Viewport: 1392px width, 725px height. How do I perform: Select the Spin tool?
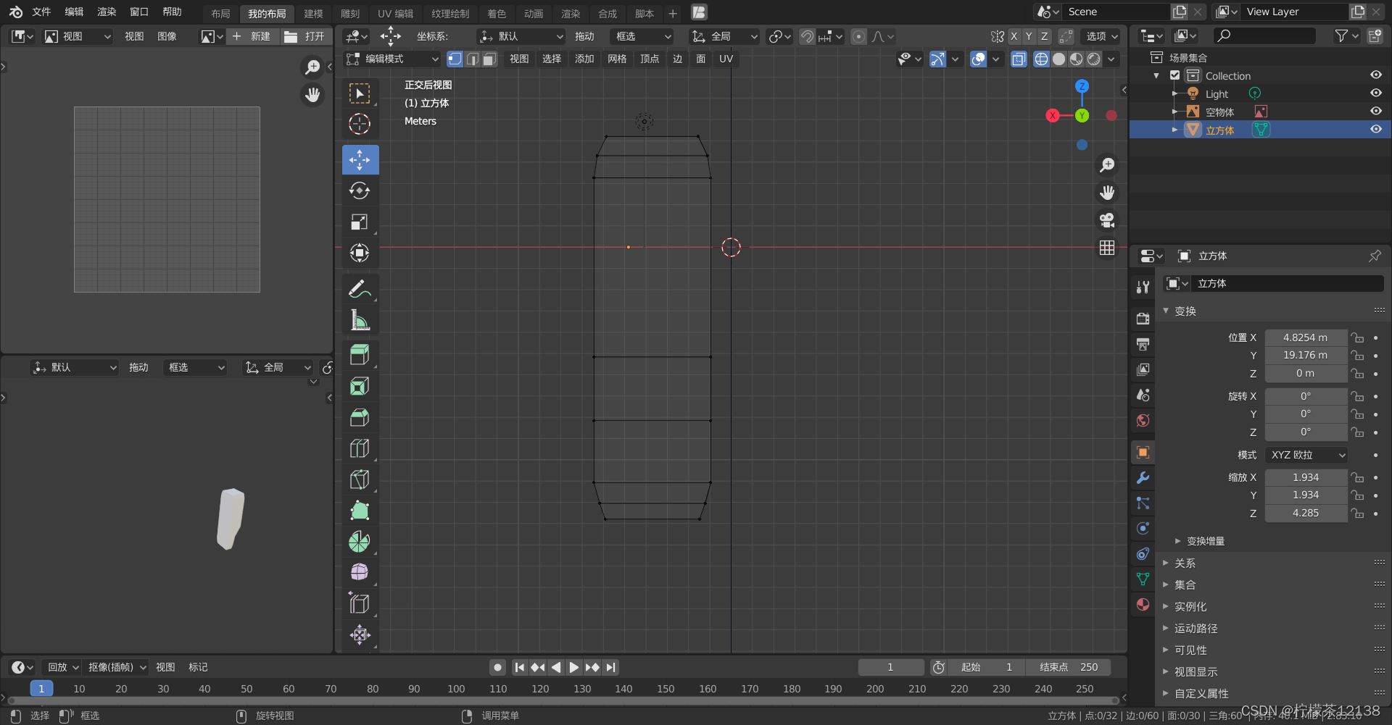(360, 542)
